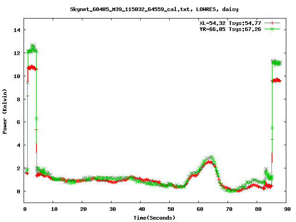The height and width of the screenshot is (222, 296).
Task: Click the y-axis tick label 12
Action: click(17, 53)
